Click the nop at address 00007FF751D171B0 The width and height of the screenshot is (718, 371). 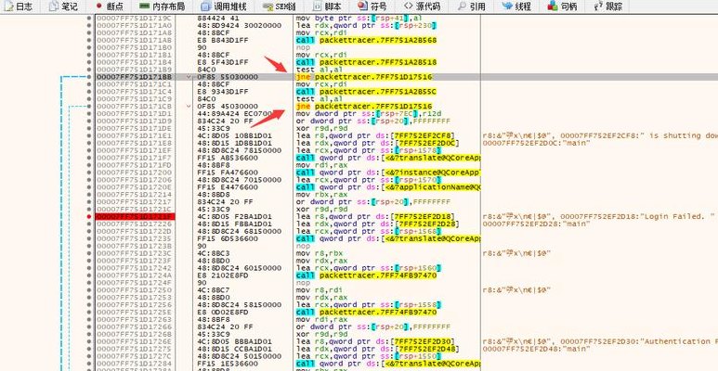(303, 47)
